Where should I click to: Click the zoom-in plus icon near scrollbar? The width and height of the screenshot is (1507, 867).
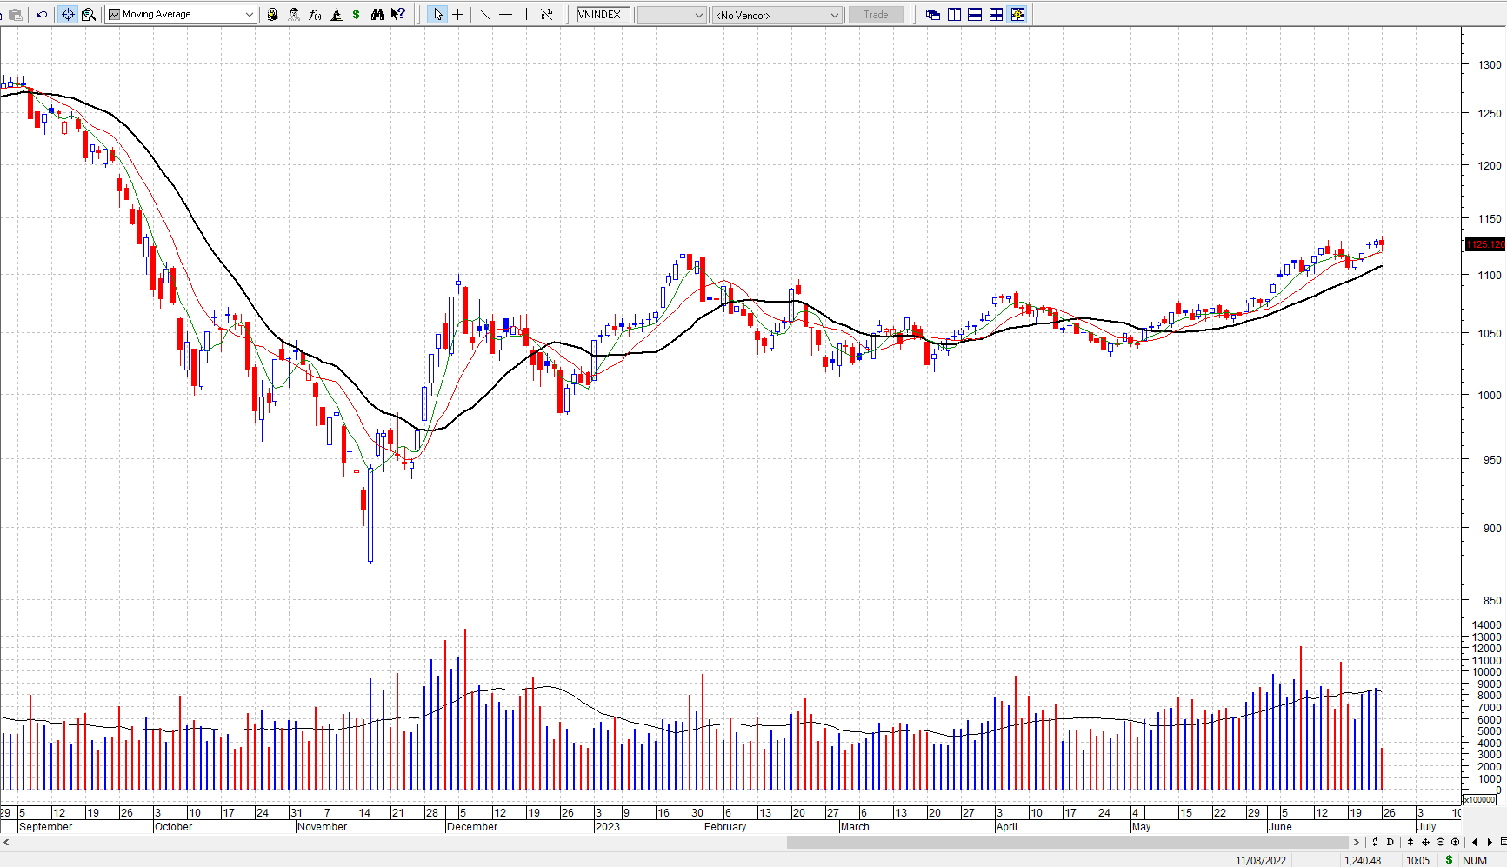click(x=1456, y=842)
